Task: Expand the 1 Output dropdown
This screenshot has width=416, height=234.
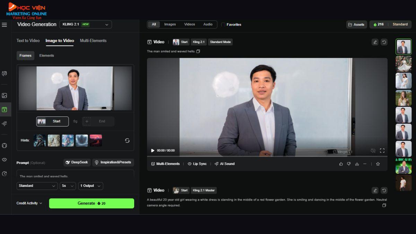Action: tap(90, 186)
